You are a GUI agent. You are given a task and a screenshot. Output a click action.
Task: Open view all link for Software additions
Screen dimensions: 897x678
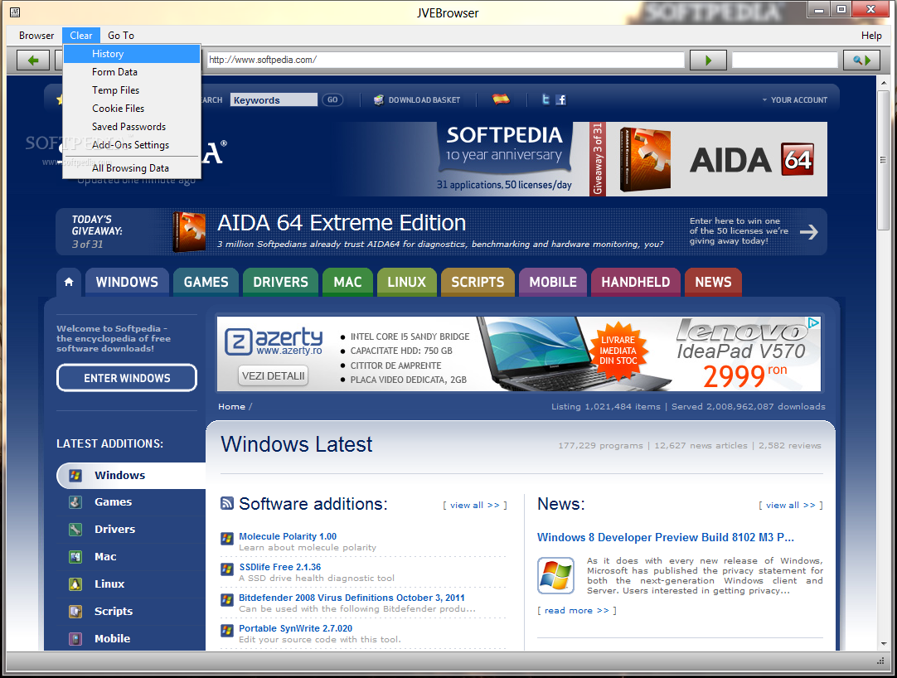[475, 506]
